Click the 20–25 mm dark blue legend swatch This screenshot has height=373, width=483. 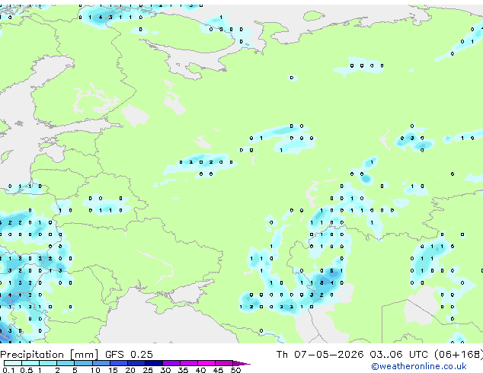coord(136,363)
